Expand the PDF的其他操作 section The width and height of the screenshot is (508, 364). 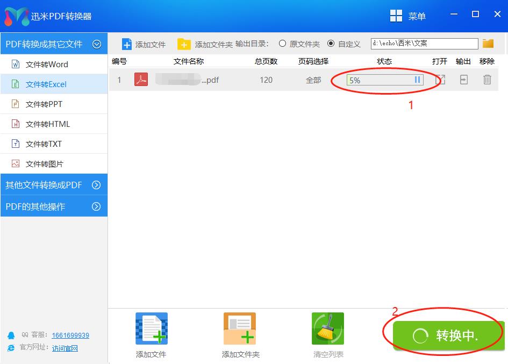pyautogui.click(x=97, y=206)
